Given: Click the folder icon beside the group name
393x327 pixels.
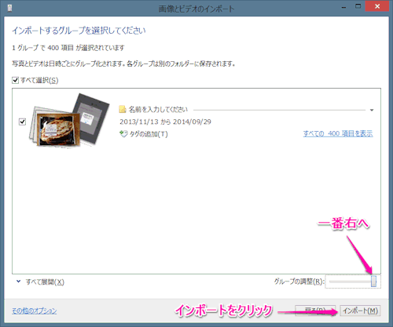Looking at the screenshot, I should pyautogui.click(x=123, y=109).
